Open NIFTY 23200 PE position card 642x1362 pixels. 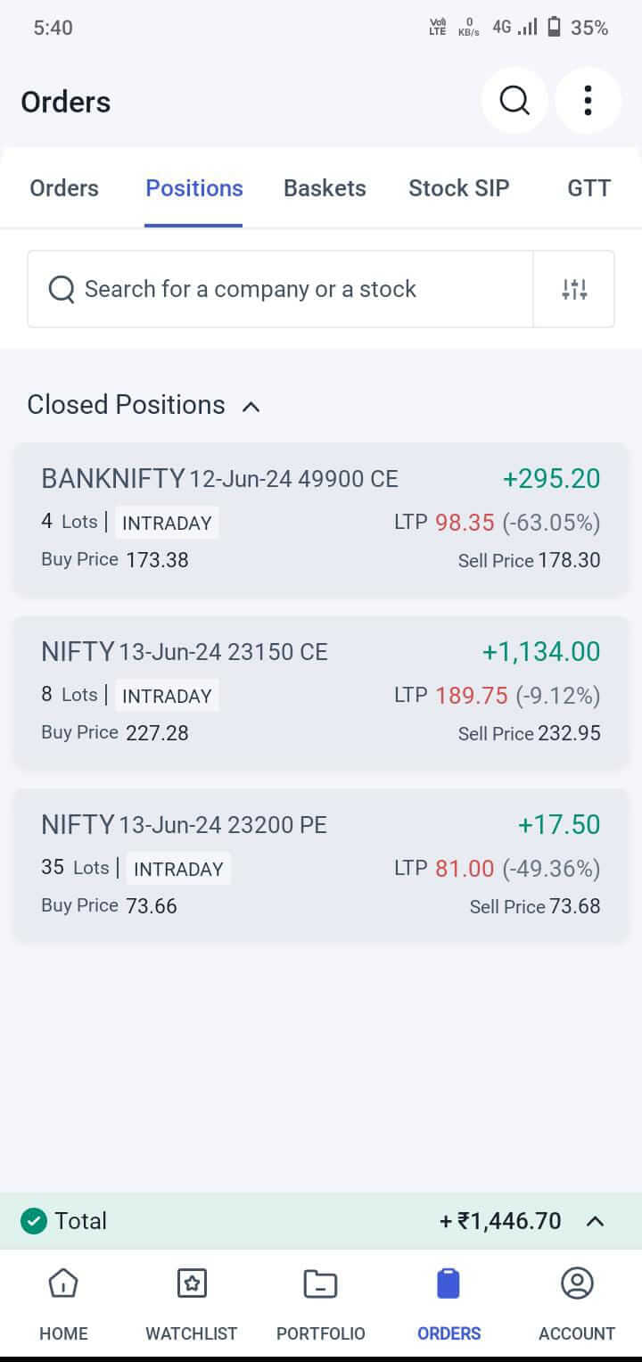tap(321, 864)
